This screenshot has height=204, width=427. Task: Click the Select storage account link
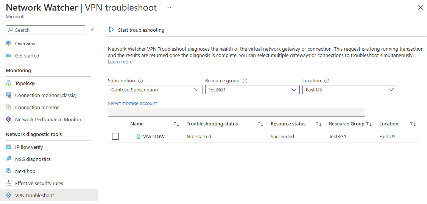pos(132,104)
